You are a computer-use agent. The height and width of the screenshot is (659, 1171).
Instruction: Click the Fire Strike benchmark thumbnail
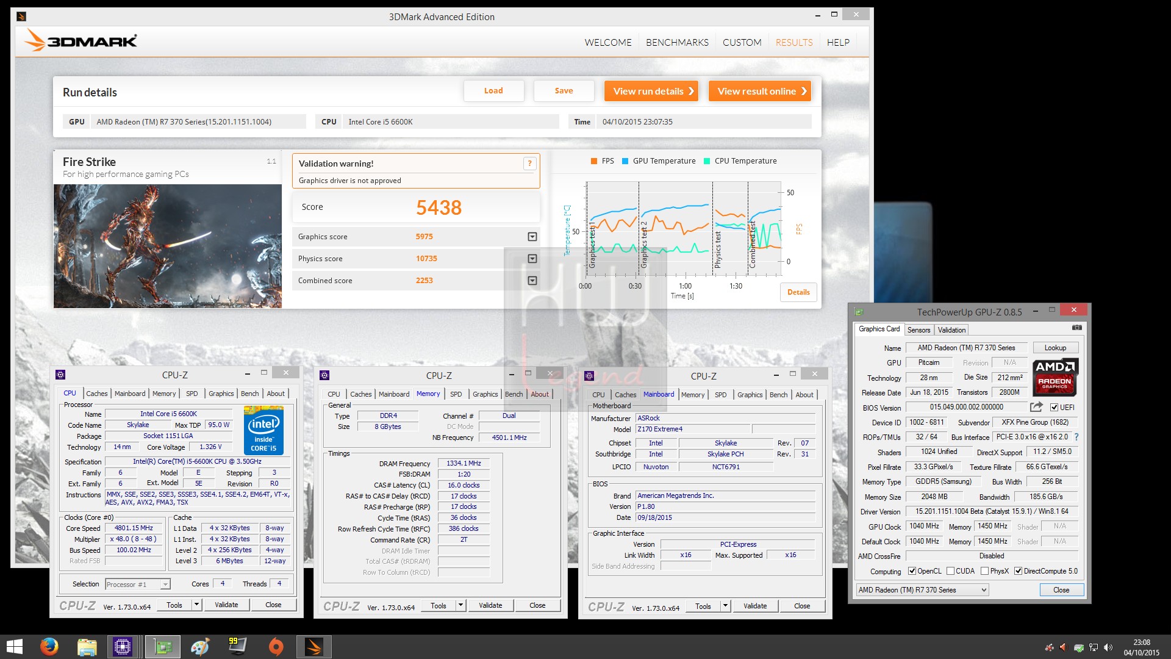168,247
